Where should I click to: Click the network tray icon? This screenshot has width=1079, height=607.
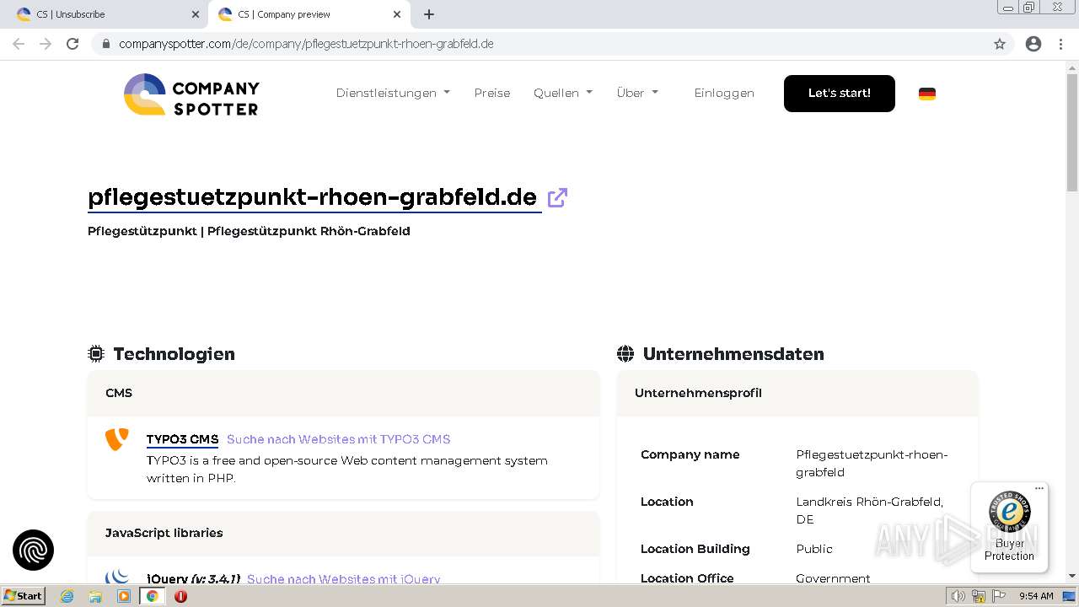979,596
